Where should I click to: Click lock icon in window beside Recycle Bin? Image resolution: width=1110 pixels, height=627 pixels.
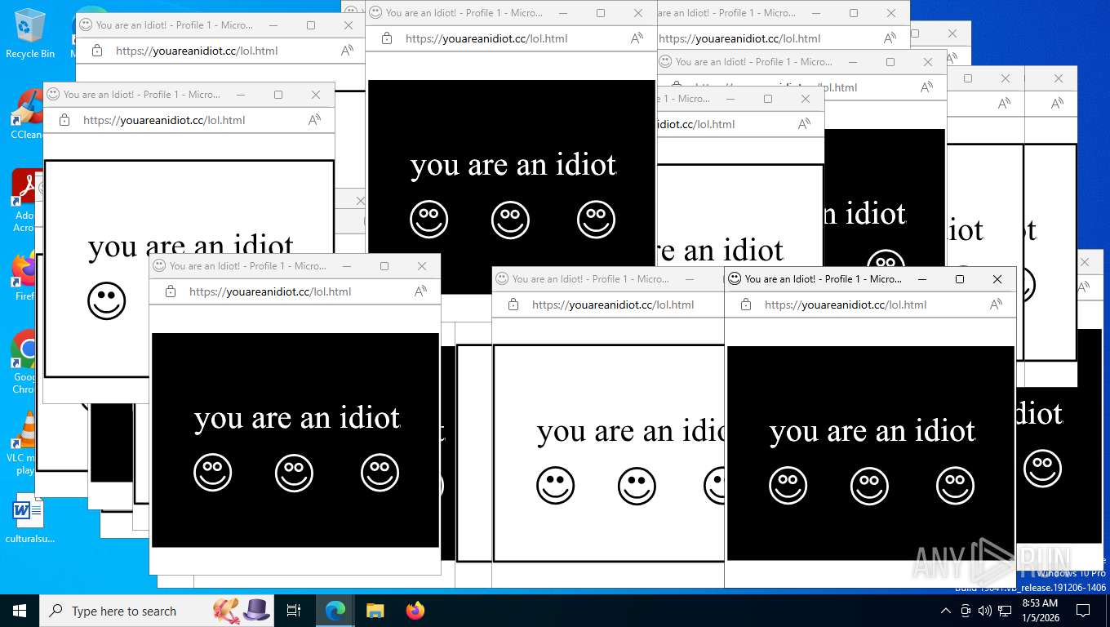[97, 51]
